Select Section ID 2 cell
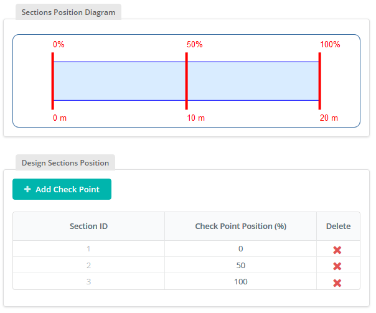The height and width of the screenshot is (313, 376). point(88,265)
